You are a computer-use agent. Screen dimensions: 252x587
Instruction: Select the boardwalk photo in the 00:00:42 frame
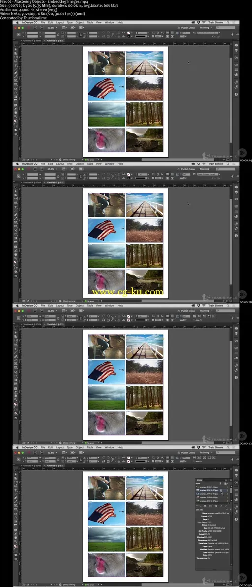pyautogui.click(x=145, y=346)
